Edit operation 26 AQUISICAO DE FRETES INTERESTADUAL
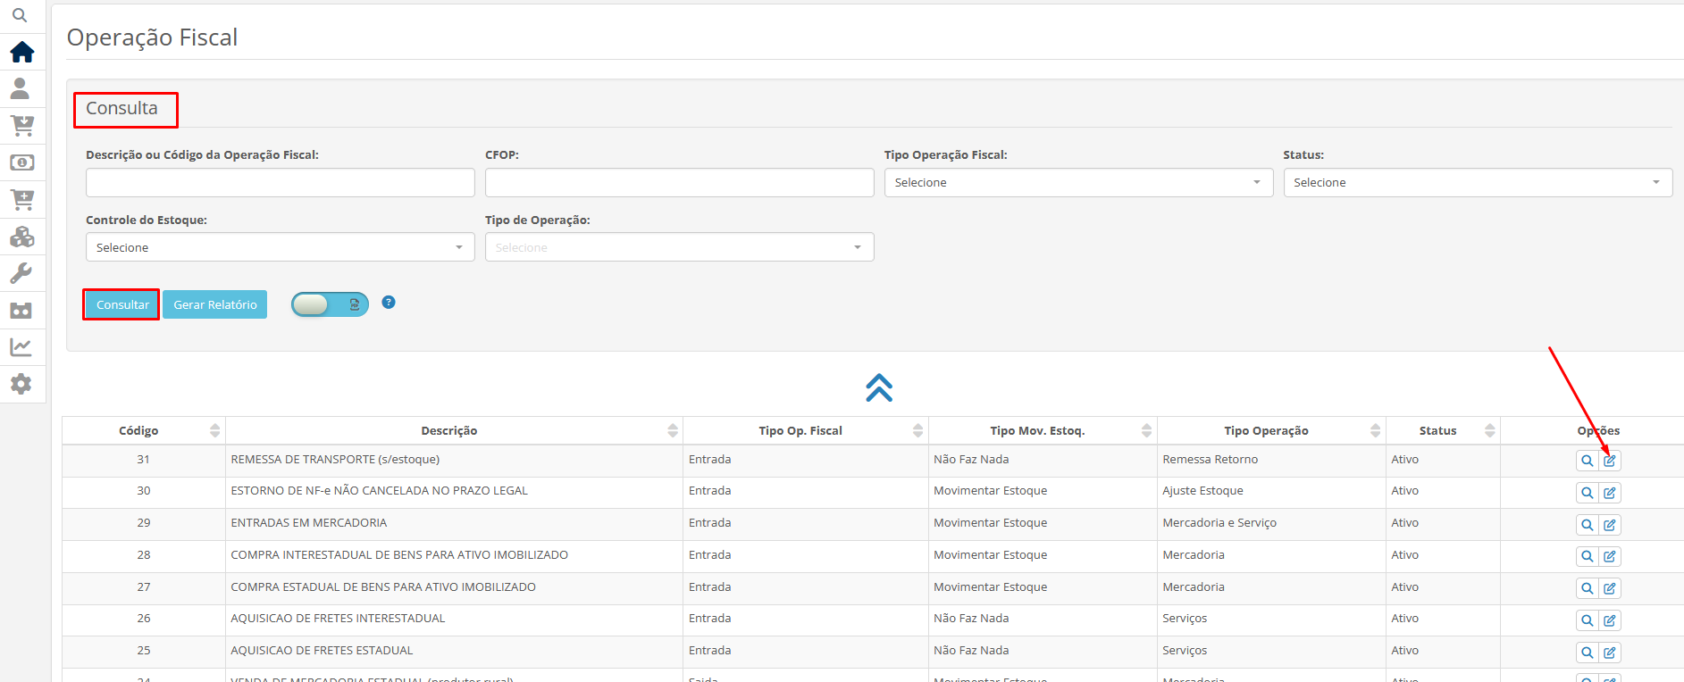1684x682 pixels. 1610,620
